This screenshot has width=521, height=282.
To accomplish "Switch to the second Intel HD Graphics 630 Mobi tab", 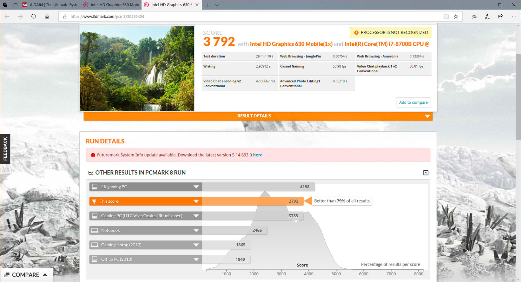I will coord(111,5).
